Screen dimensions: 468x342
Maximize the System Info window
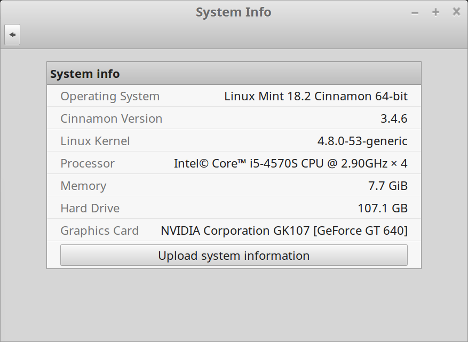[x=435, y=12]
